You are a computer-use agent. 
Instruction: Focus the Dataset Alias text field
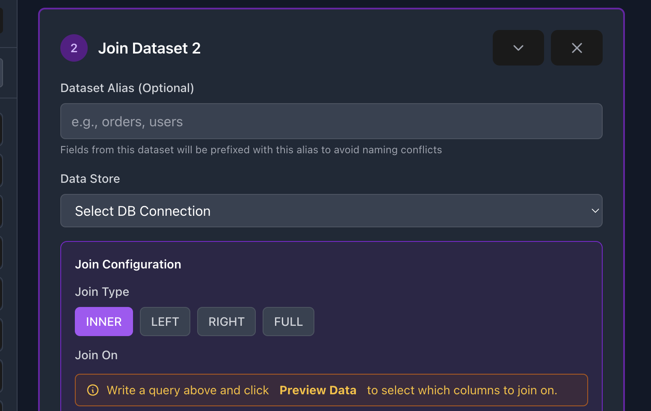(x=331, y=121)
